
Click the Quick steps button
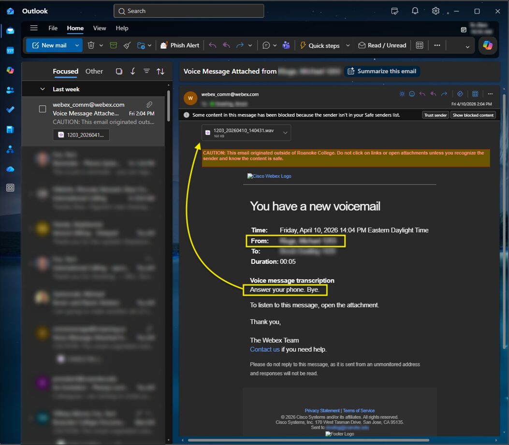coord(320,45)
